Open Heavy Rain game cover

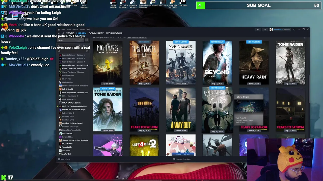click(x=254, y=63)
